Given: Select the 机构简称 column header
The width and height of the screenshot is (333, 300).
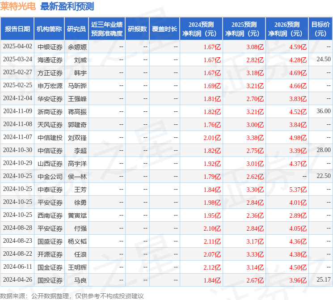Looking at the screenshot, I should tap(49, 29).
